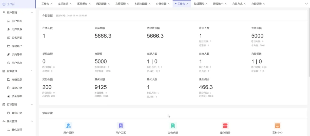Collapse the 财务管理 sidebar group
Image resolution: width=310 pixels, height=136 pixels.
click(x=32, y=71)
